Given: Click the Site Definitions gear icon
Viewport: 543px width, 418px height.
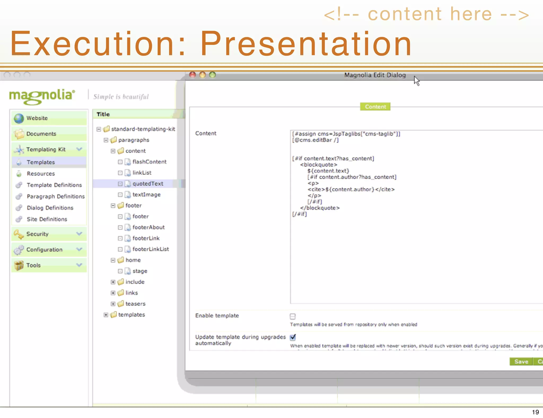Looking at the screenshot, I should point(19,219).
